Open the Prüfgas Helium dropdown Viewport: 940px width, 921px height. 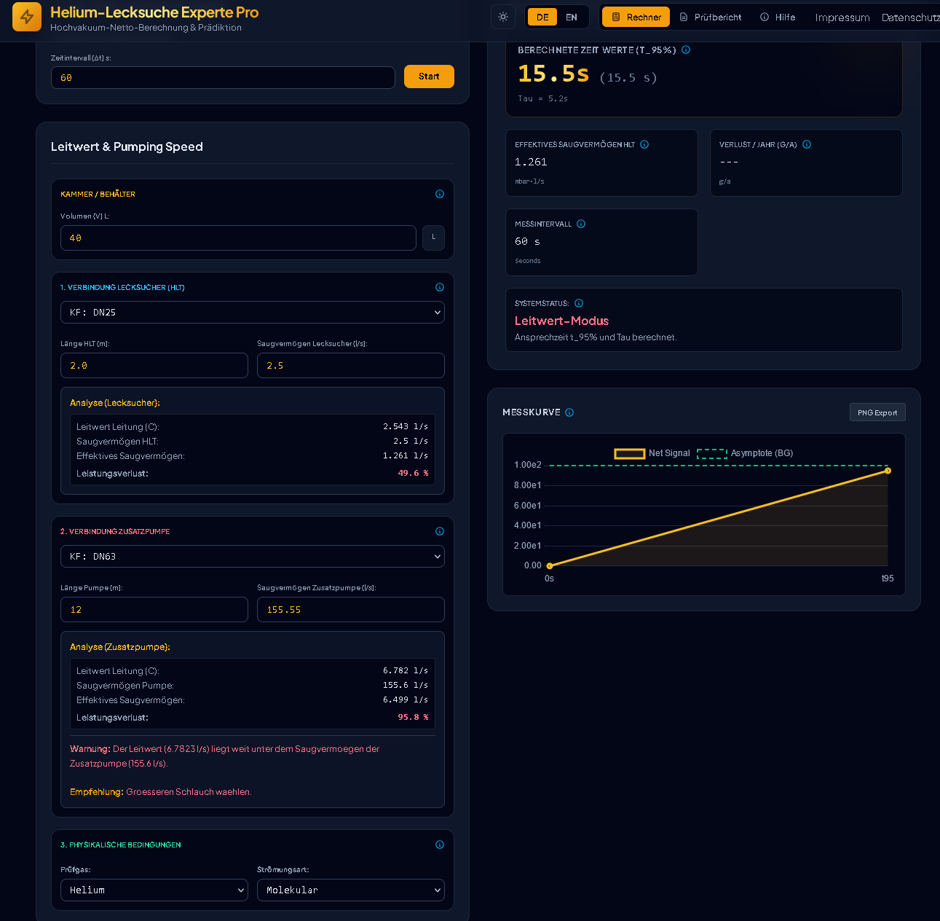pyautogui.click(x=154, y=890)
